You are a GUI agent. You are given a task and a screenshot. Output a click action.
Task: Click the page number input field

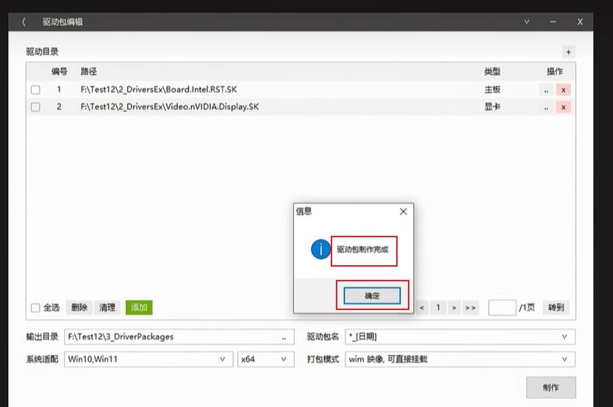[502, 308]
